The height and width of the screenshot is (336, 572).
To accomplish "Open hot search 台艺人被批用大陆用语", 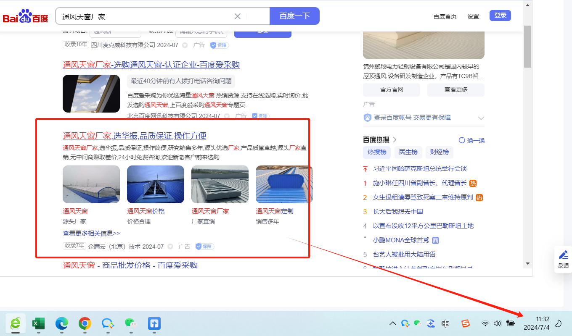I will pos(404,254).
